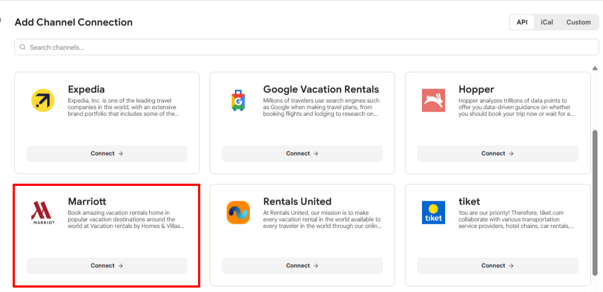Click the Expedia description text

[x=124, y=107]
